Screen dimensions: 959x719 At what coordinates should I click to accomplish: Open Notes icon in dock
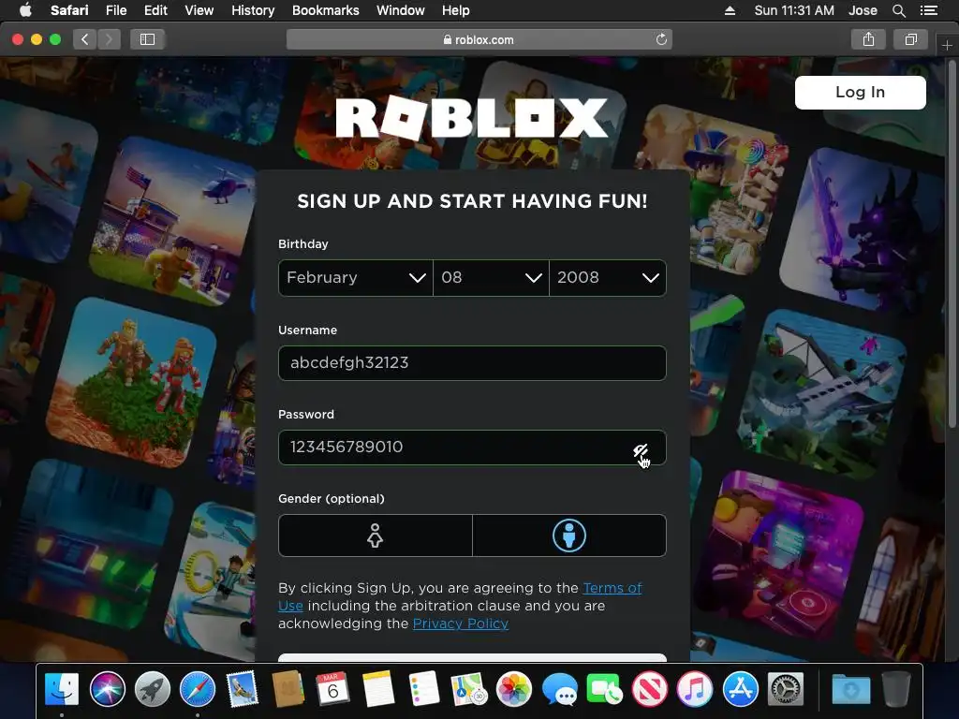pyautogui.click(x=378, y=689)
